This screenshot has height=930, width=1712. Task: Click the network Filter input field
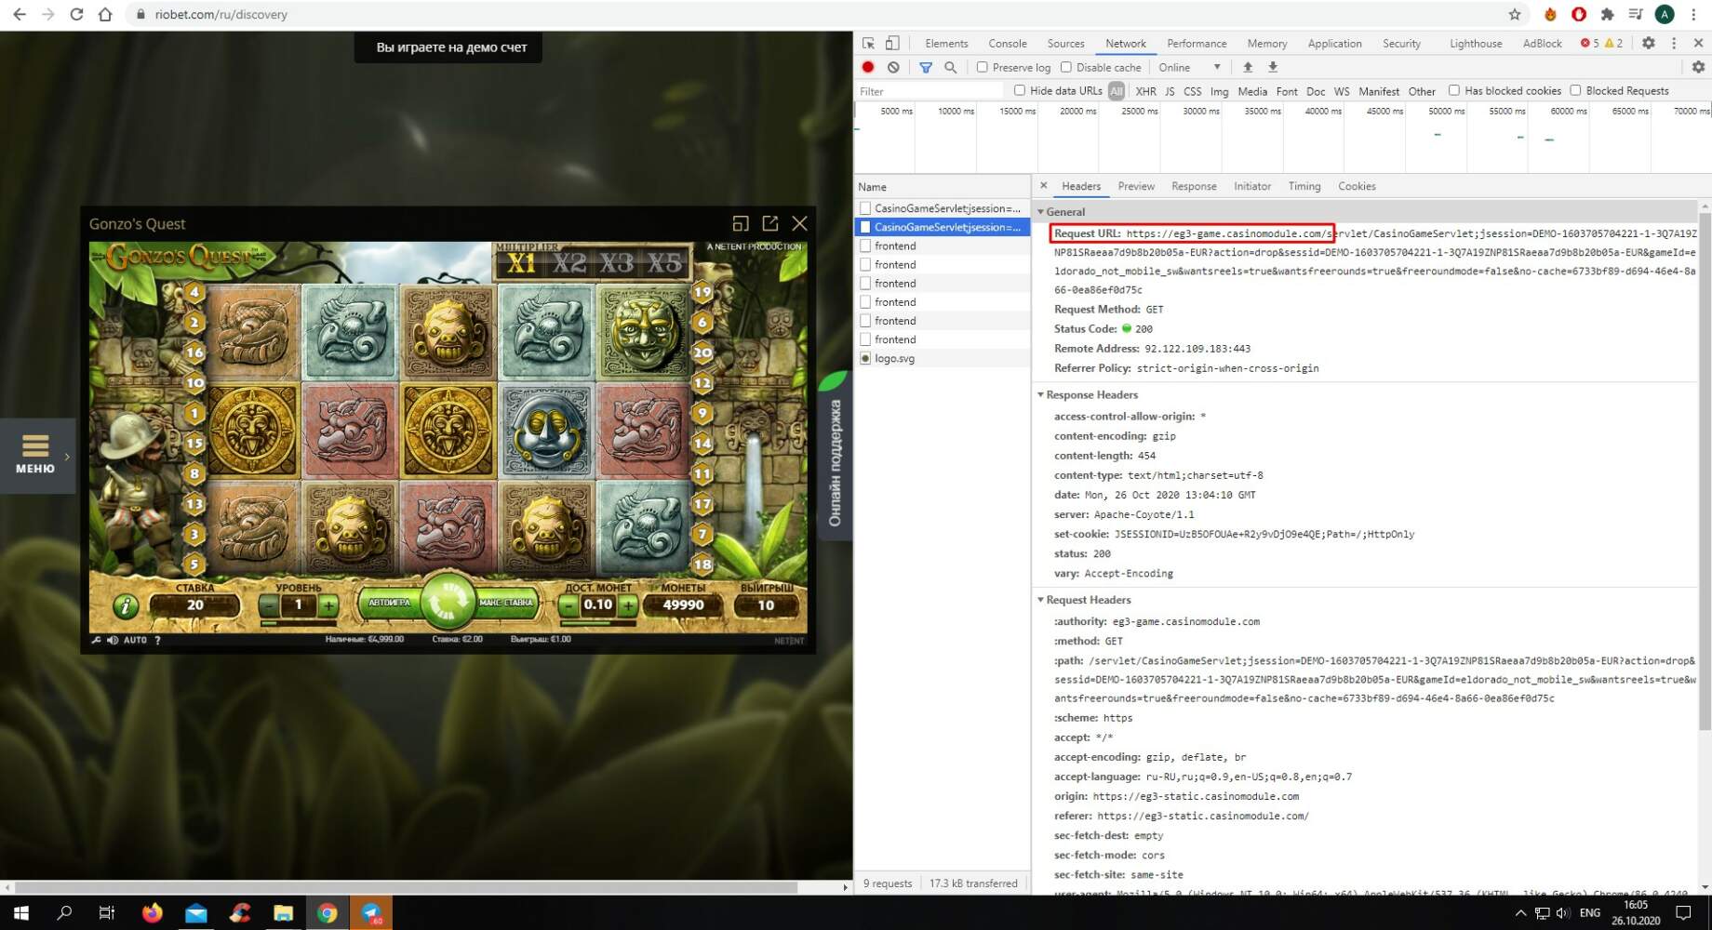coord(930,91)
